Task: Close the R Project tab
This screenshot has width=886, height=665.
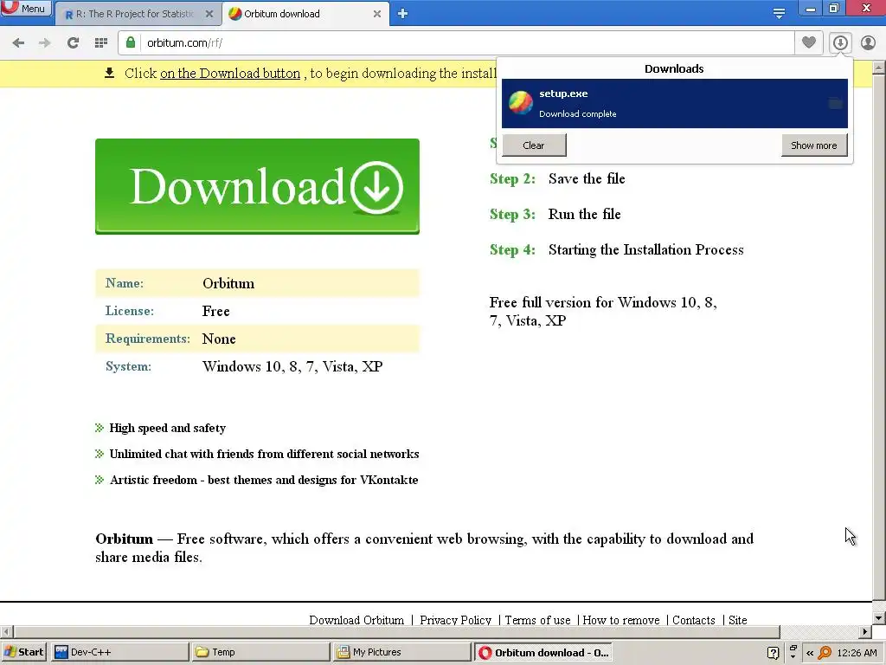Action: (209, 14)
